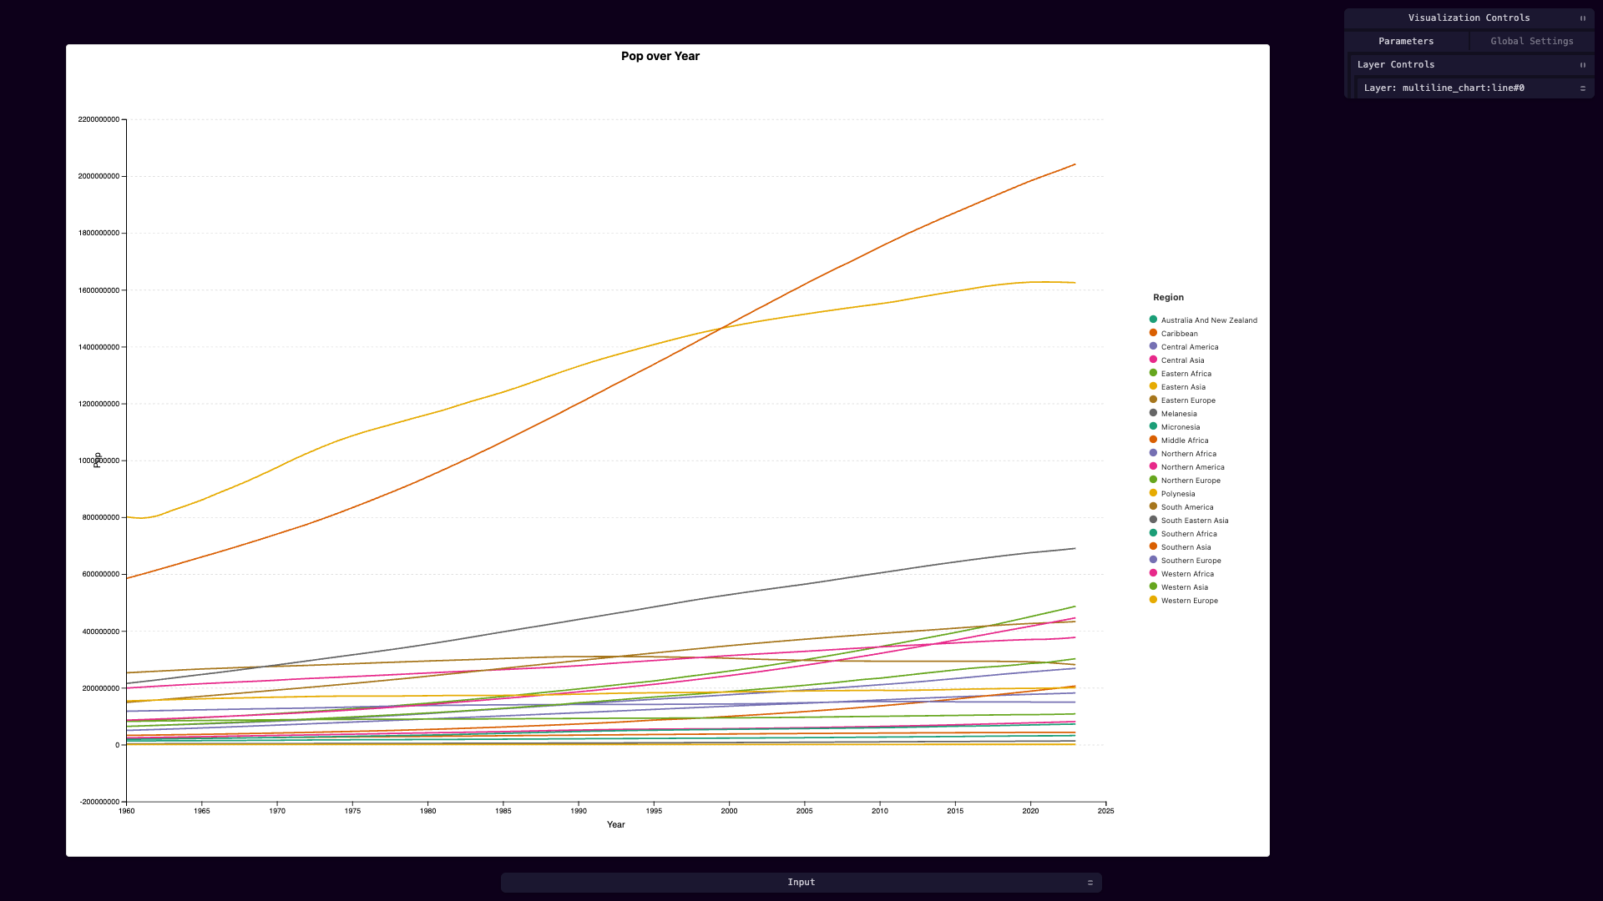Image resolution: width=1603 pixels, height=901 pixels.
Task: Select the Central Asia legend entry
Action: pos(1177,360)
